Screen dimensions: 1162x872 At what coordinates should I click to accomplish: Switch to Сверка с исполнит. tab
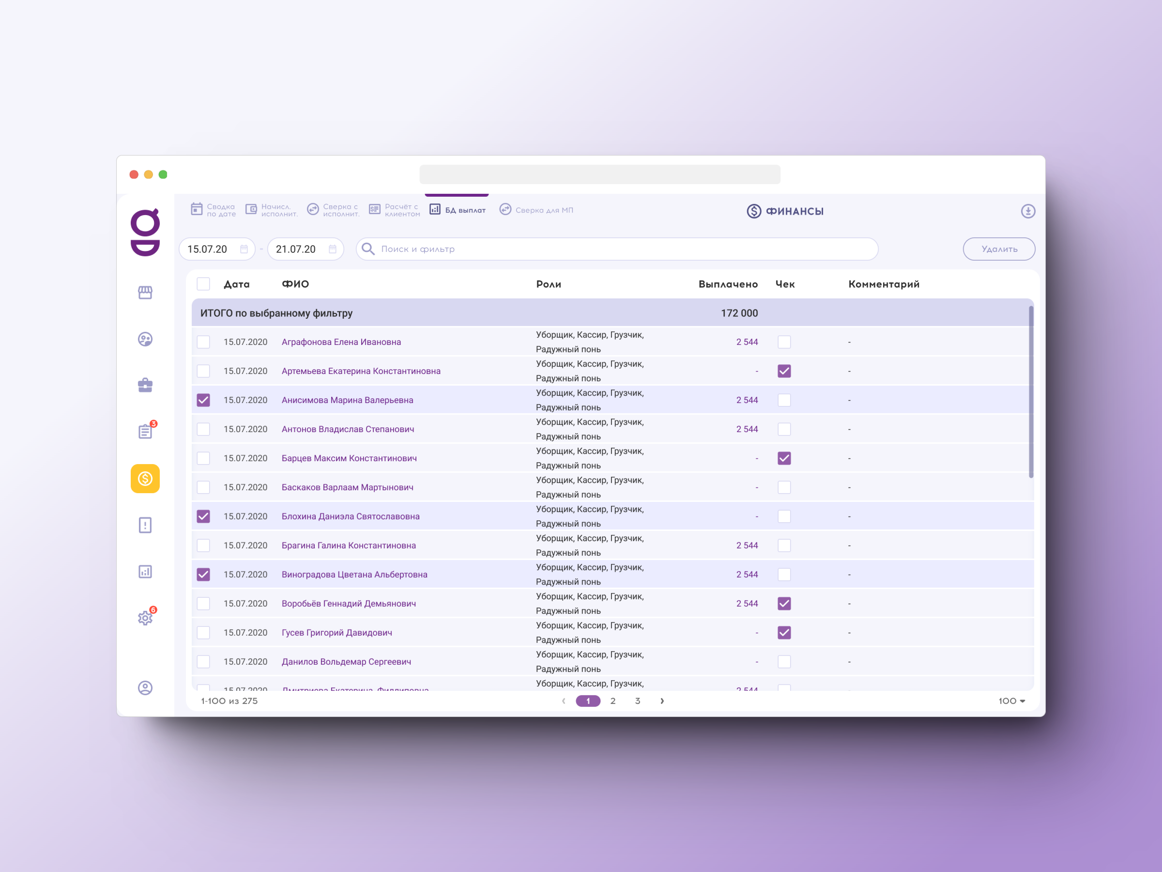point(333,210)
